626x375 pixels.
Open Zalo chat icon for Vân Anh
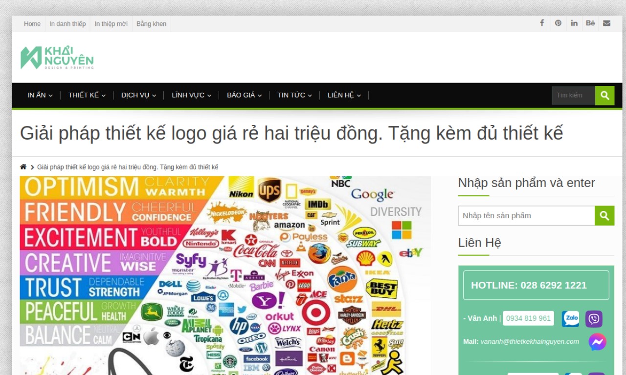(570, 319)
